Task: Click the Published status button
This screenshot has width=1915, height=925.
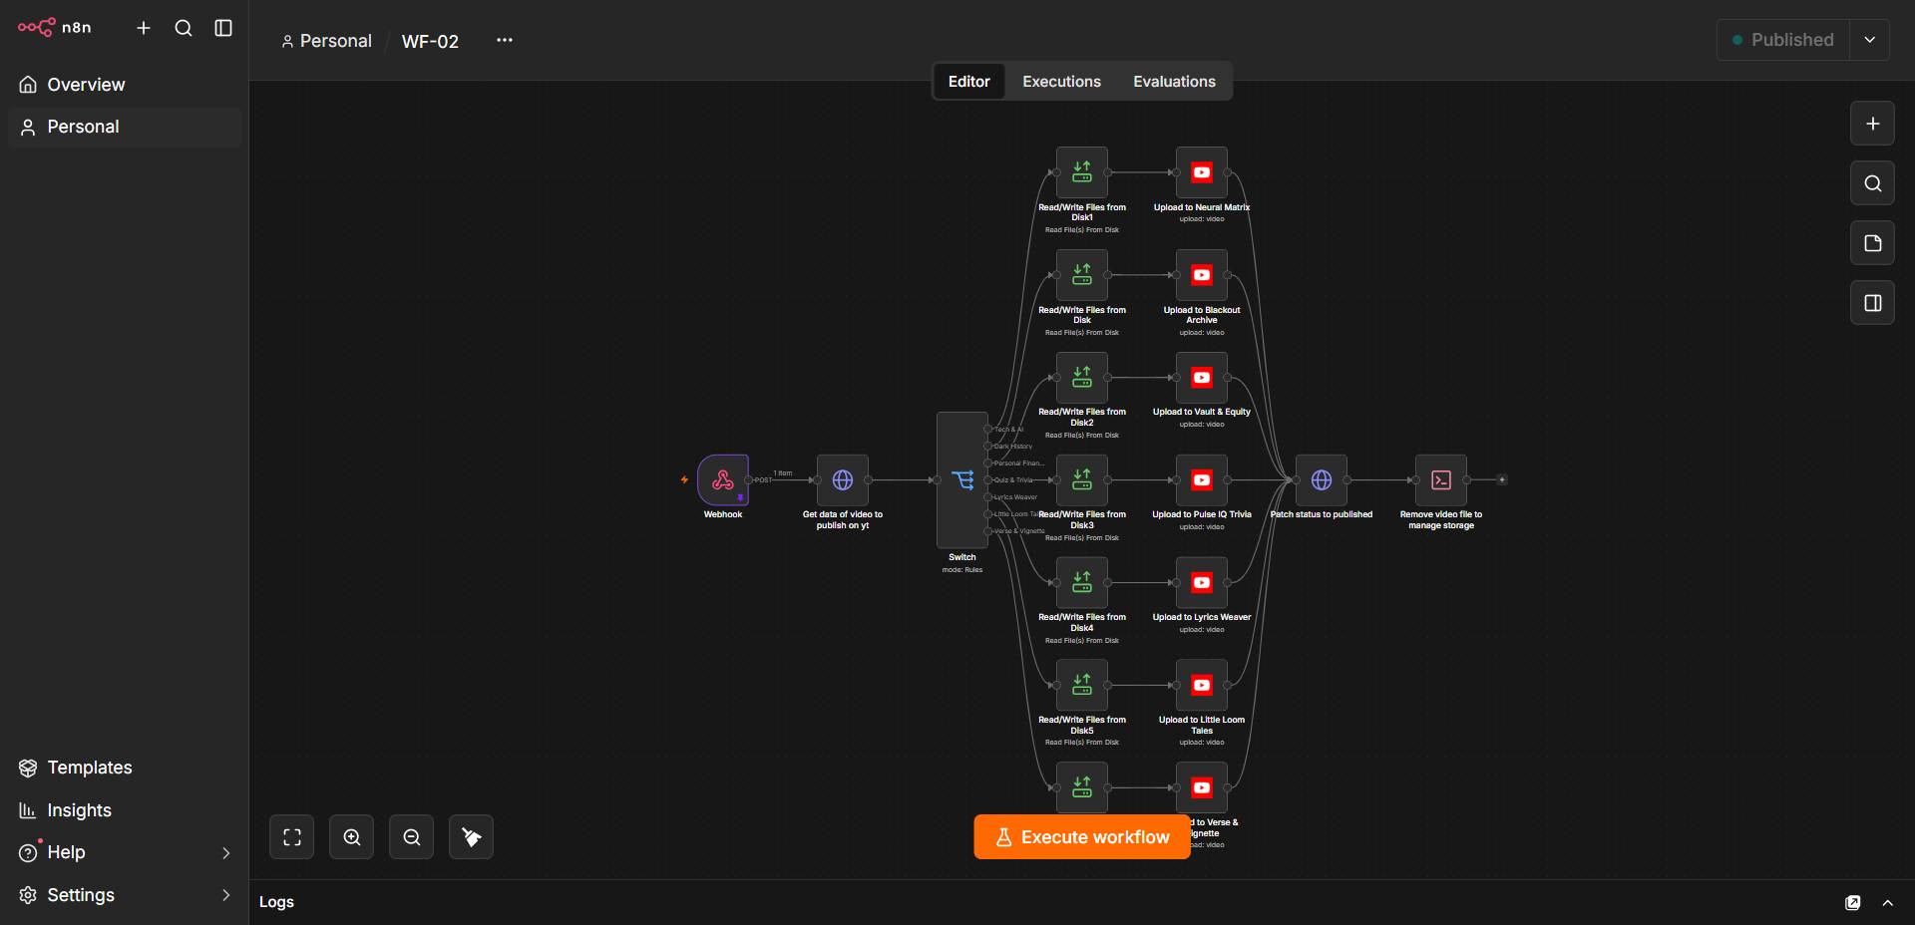Action: coord(1783,40)
